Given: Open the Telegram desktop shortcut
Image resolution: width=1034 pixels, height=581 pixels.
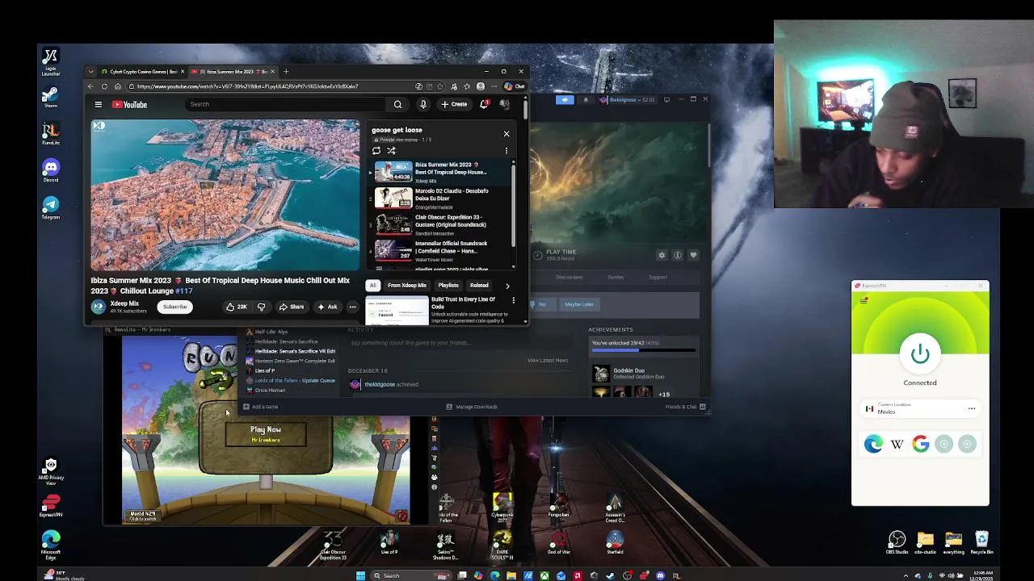Looking at the screenshot, I should [51, 207].
